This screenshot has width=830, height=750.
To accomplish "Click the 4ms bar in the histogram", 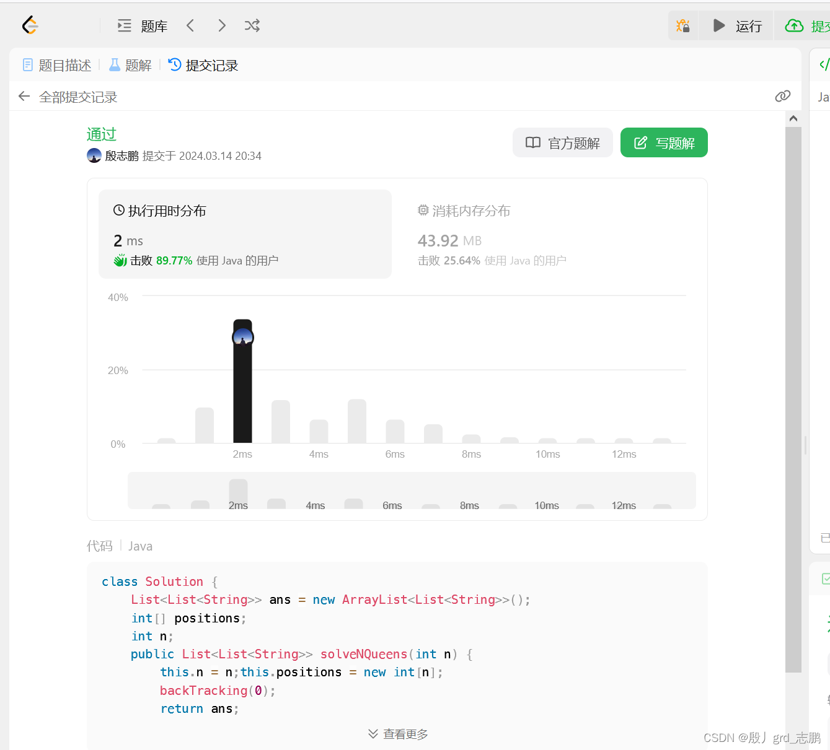I will pos(319,431).
